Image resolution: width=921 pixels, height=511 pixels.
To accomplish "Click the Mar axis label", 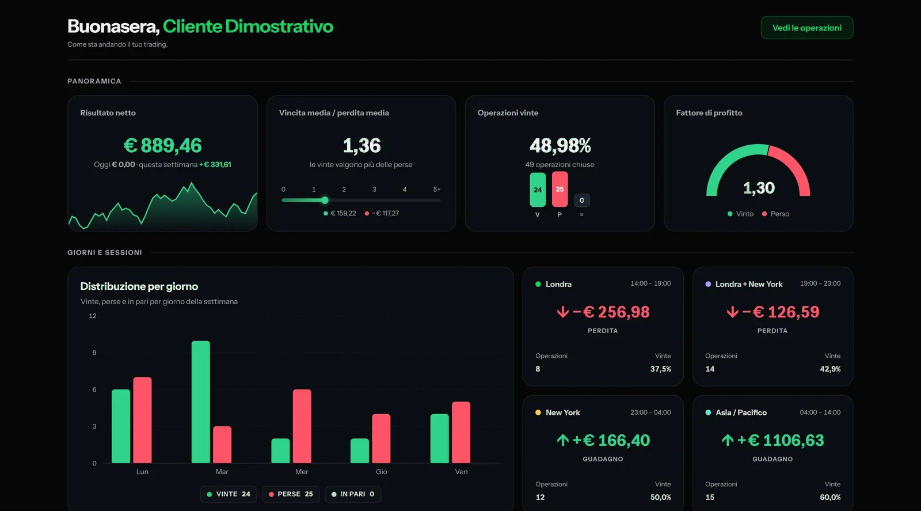I will pos(222,472).
